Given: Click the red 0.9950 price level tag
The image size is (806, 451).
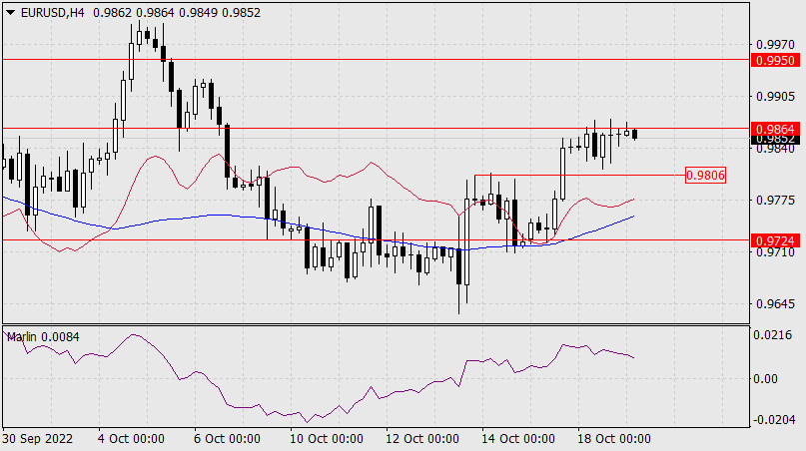Looking at the screenshot, I should 775,60.
